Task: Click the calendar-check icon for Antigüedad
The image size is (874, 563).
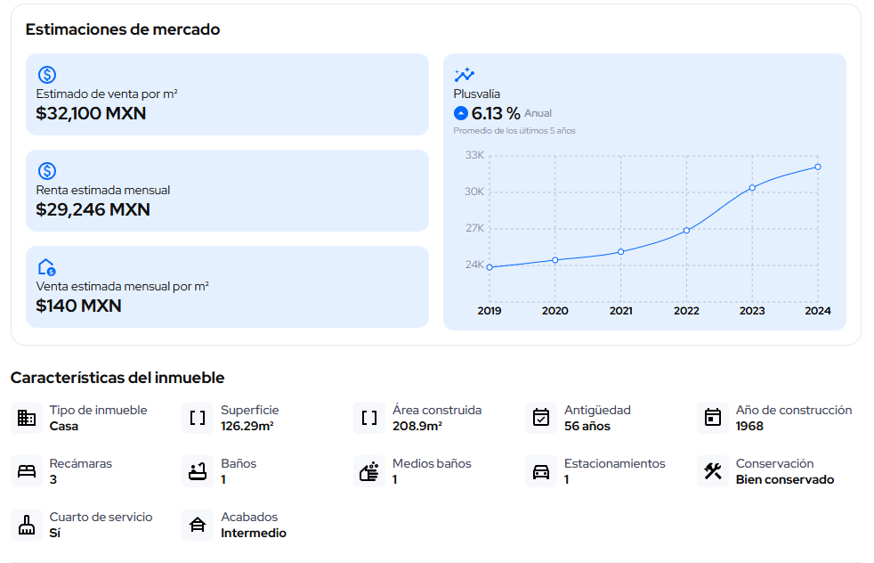Action: [540, 418]
